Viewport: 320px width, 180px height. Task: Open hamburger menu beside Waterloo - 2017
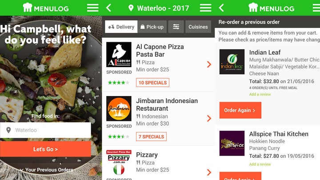(205, 8)
